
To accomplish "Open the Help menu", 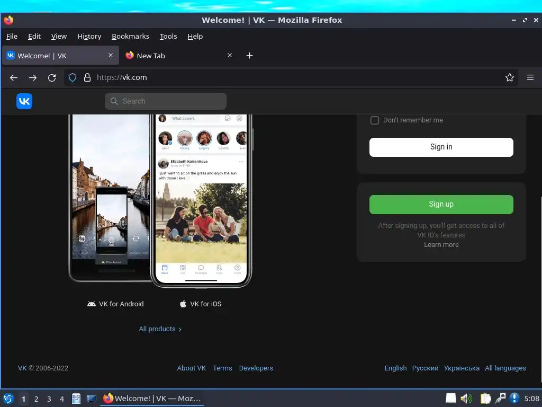I will (195, 37).
